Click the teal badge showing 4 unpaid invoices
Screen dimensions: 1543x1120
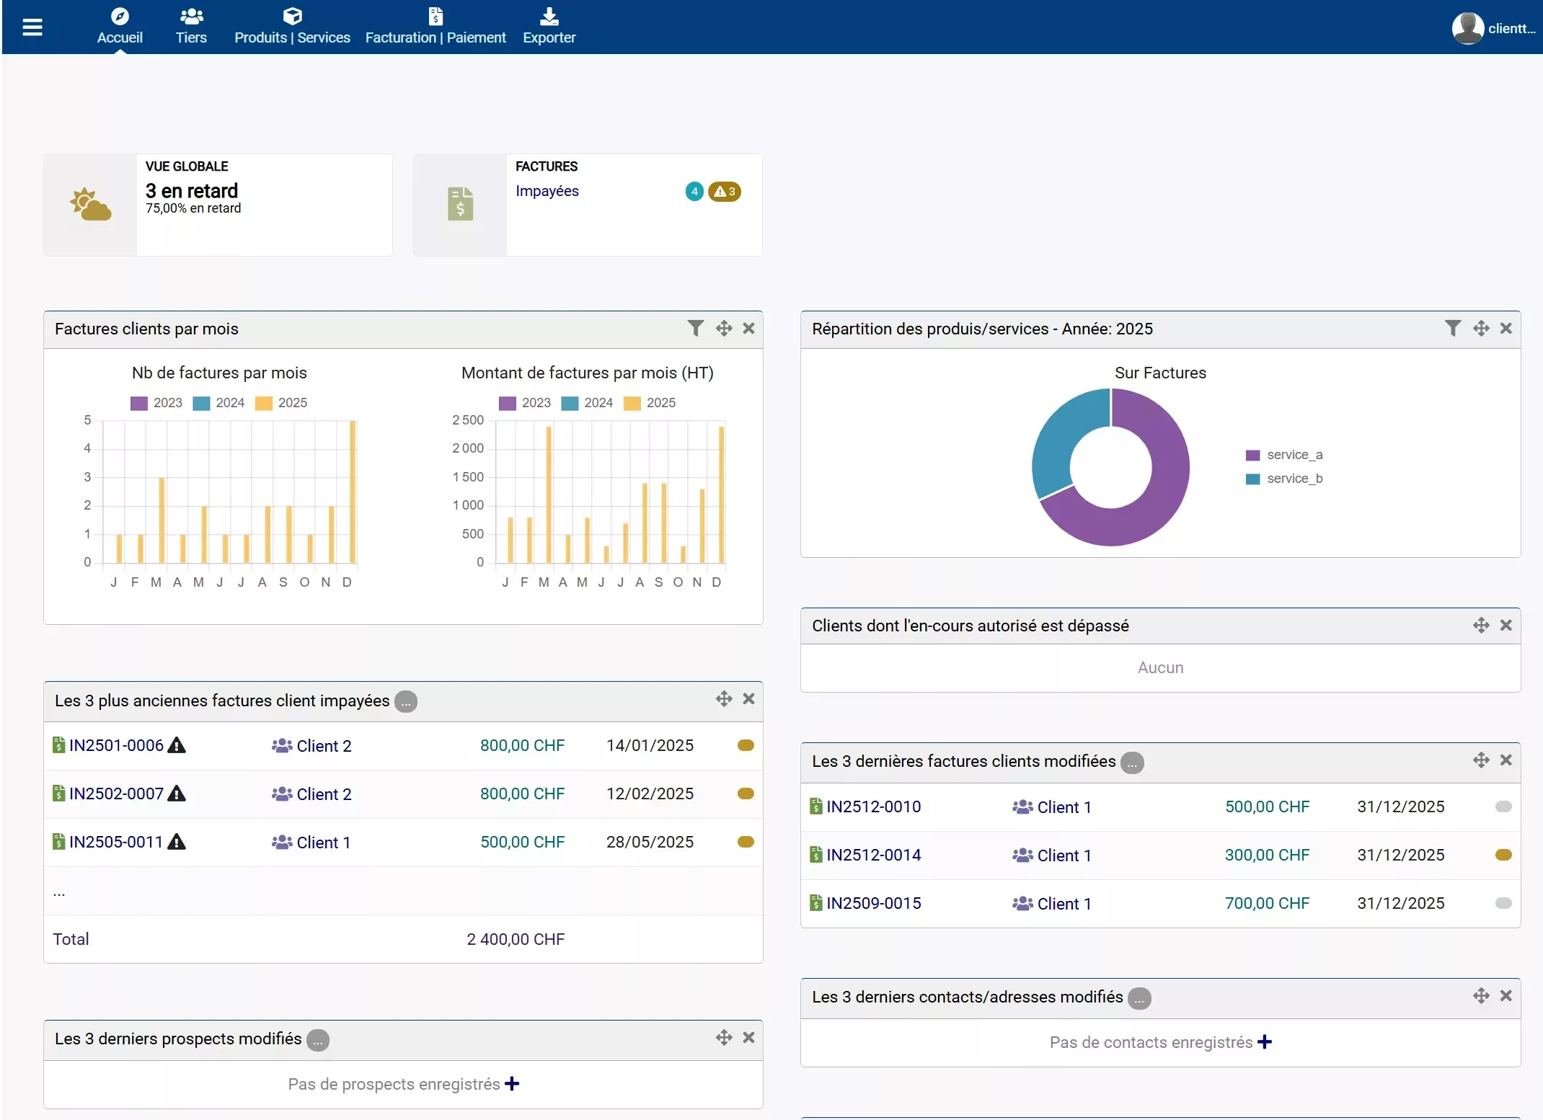coord(694,192)
